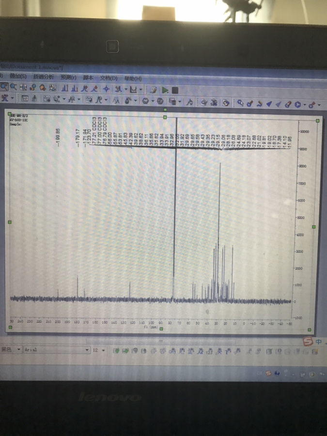327x436 pixels.
Task: Click the Sogou S input method icon
Action: point(308,342)
